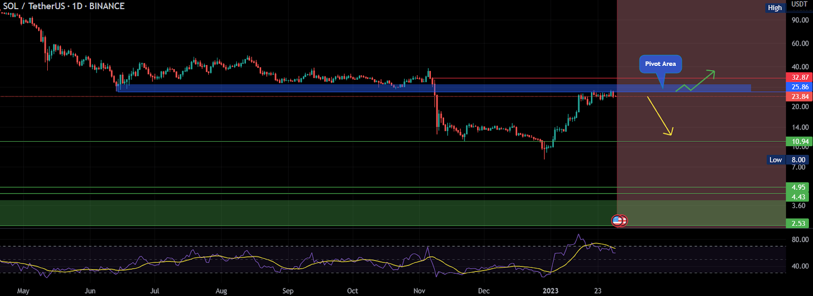Click the Oct label on time axis
The image size is (813, 296).
click(352, 291)
